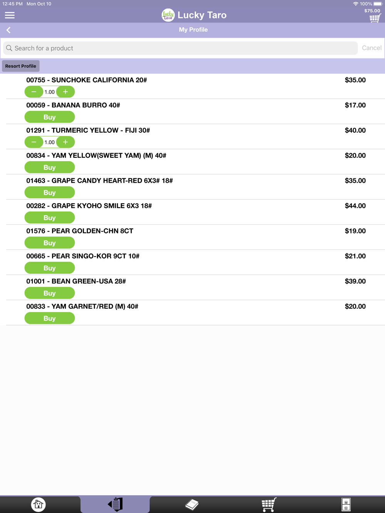
Task: Open the Home tab in bottom bar
Action: pyautogui.click(x=38, y=504)
